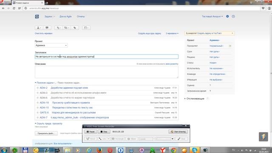This screenshot has height=153, width=272.
Task: Open Chrome from the taskbar
Action: coord(173,150)
